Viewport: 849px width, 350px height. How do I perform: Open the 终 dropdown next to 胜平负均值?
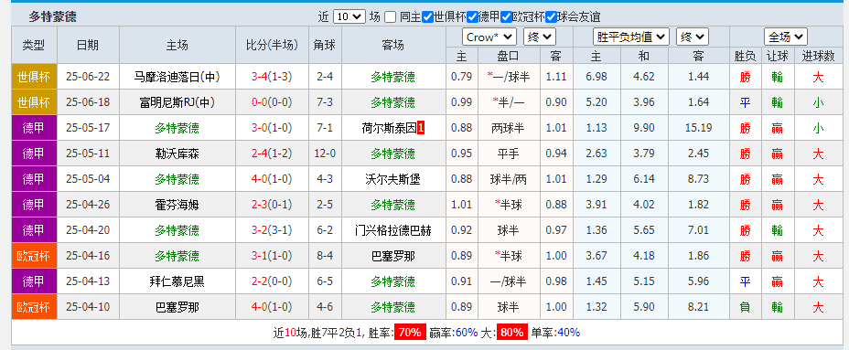coord(693,37)
